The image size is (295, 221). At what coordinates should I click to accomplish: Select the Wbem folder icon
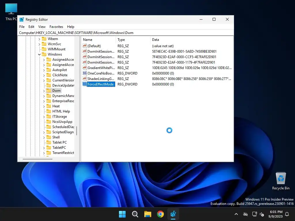(44, 39)
